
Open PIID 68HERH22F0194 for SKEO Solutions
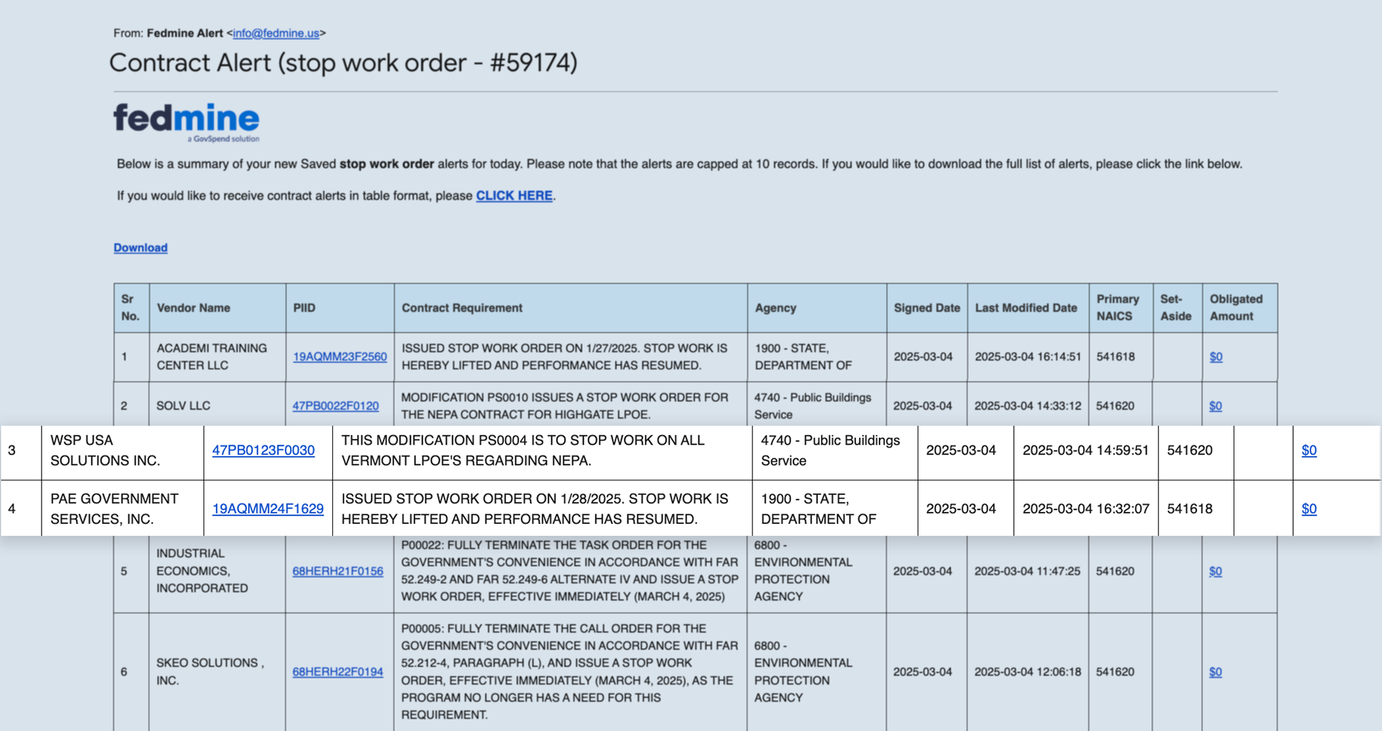pyautogui.click(x=337, y=672)
